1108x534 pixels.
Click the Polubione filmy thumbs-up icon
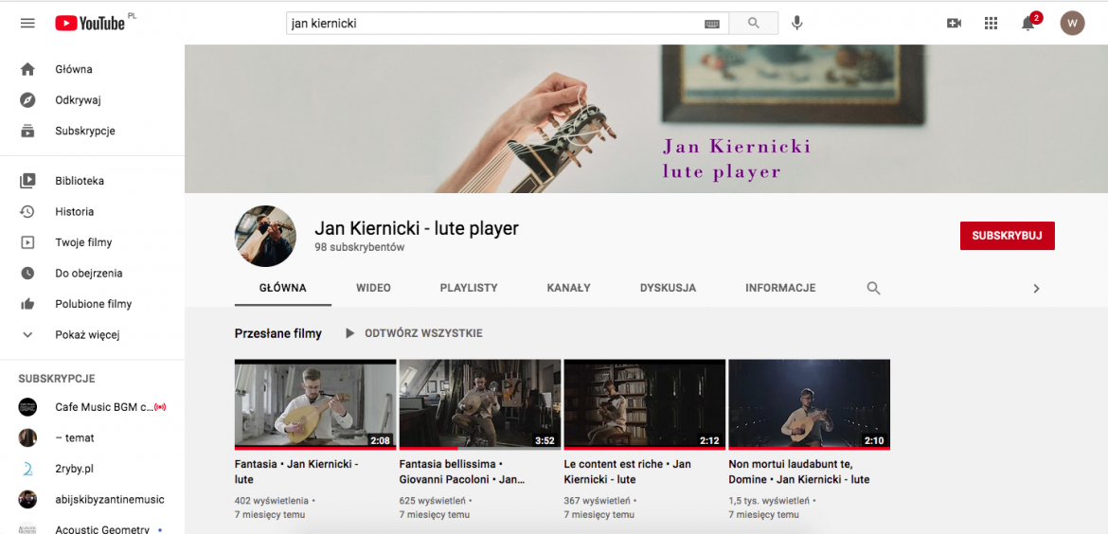[x=27, y=304]
